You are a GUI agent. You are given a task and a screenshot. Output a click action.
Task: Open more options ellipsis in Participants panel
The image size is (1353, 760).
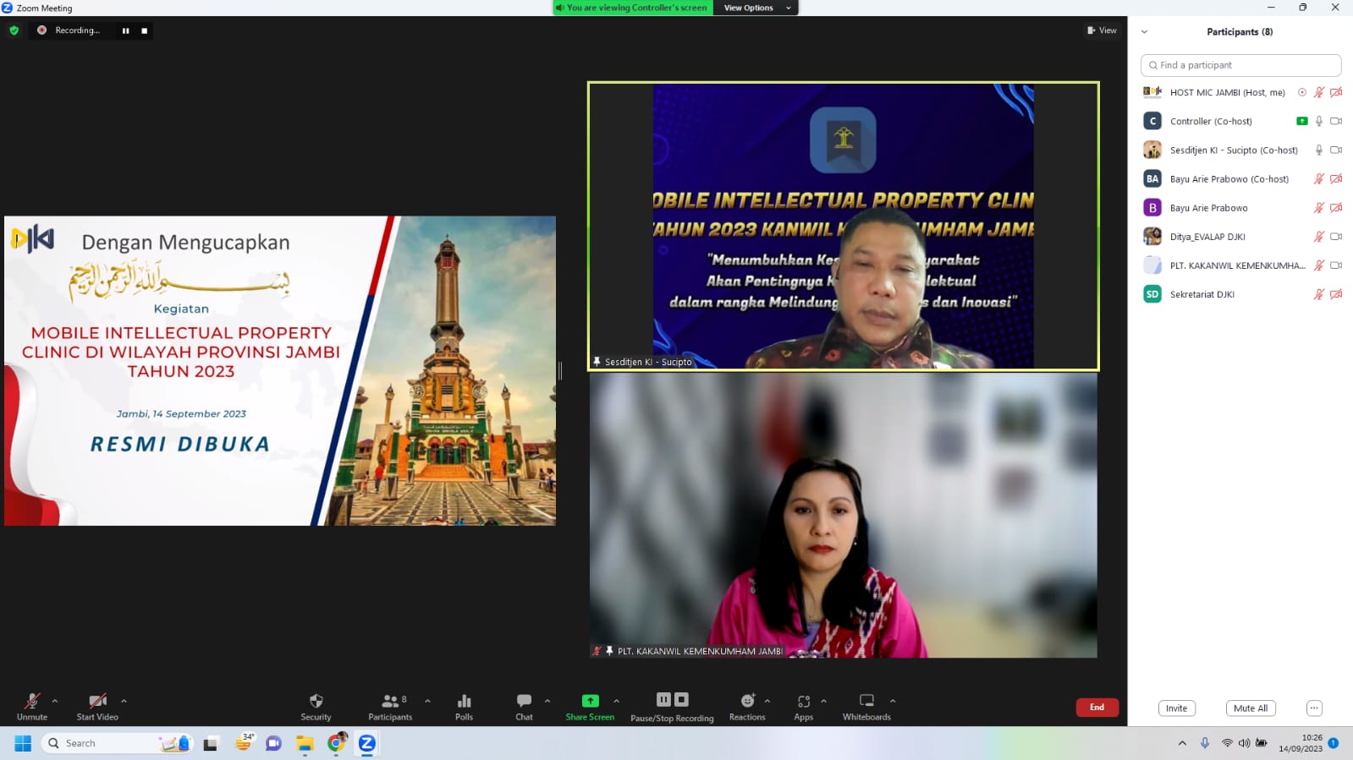tap(1314, 708)
